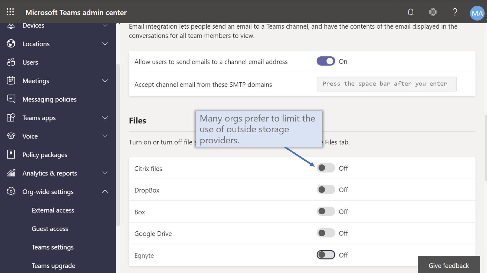Click the 'Egnyte' row label

(144, 255)
